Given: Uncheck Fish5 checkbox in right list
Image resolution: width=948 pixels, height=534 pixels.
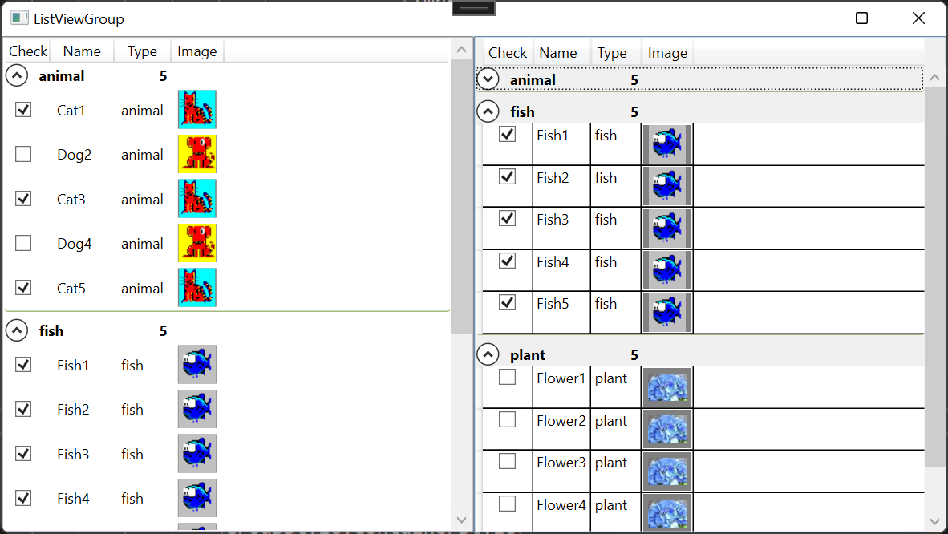Looking at the screenshot, I should point(507,302).
